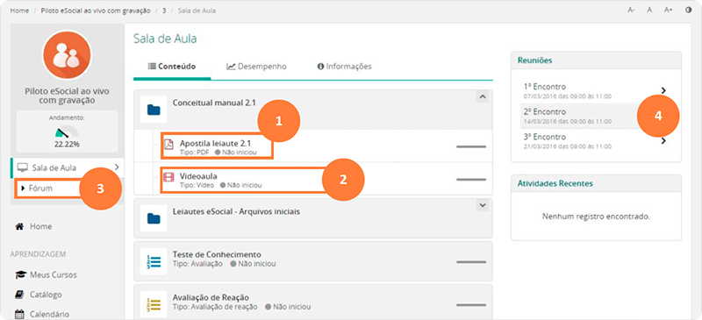Go to Home in the breadcrumb
This screenshot has height=320, width=702.
tap(19, 11)
